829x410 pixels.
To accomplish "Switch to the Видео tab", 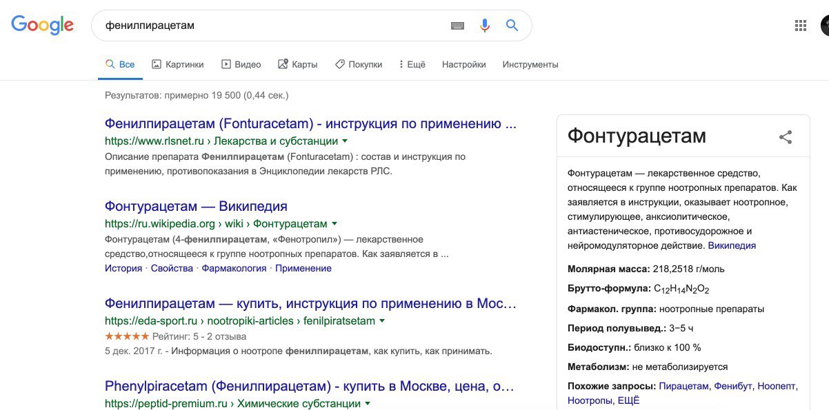I will pyautogui.click(x=241, y=64).
